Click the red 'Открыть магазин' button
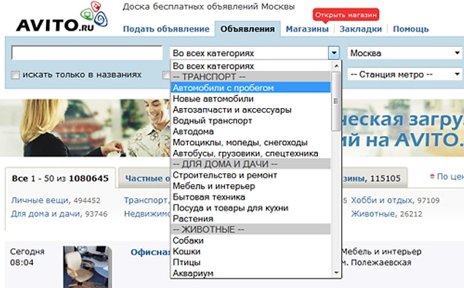This screenshot has width=464, height=288. pos(346,15)
